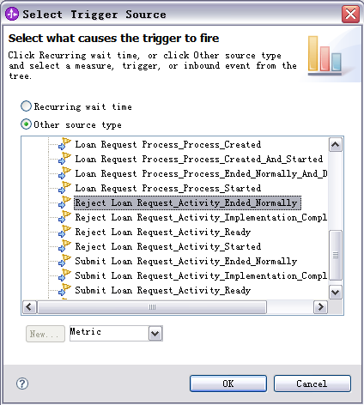Image resolution: width=364 pixels, height=405 pixels.
Task: Click the Cancel button
Action: coord(312,384)
